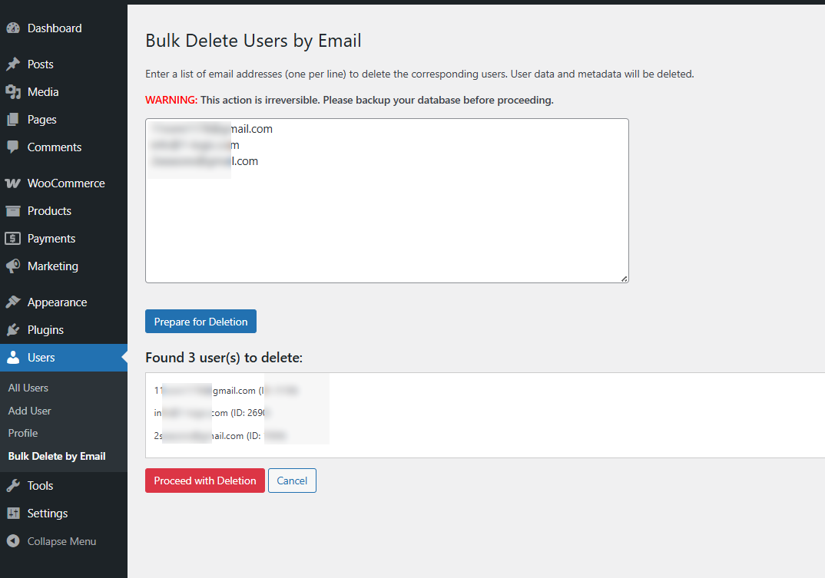Click the Payments dollar icon
This screenshot has height=578, width=825.
coord(13,239)
